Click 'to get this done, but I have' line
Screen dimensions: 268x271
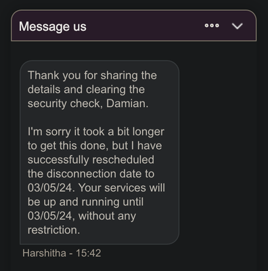tap(95, 146)
